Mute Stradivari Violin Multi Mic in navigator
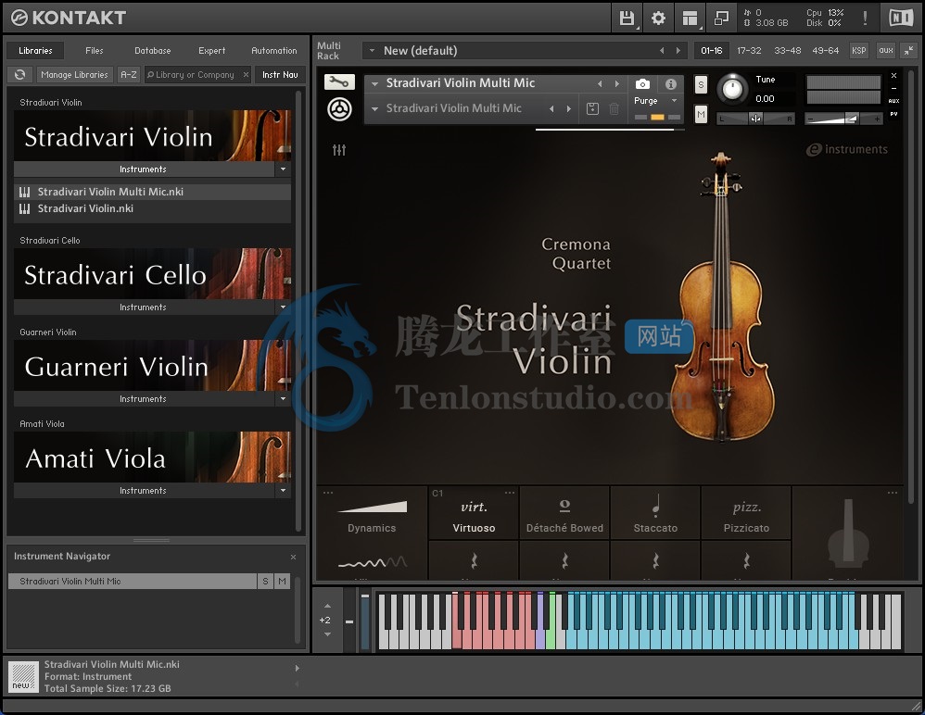925x715 pixels. click(x=283, y=582)
